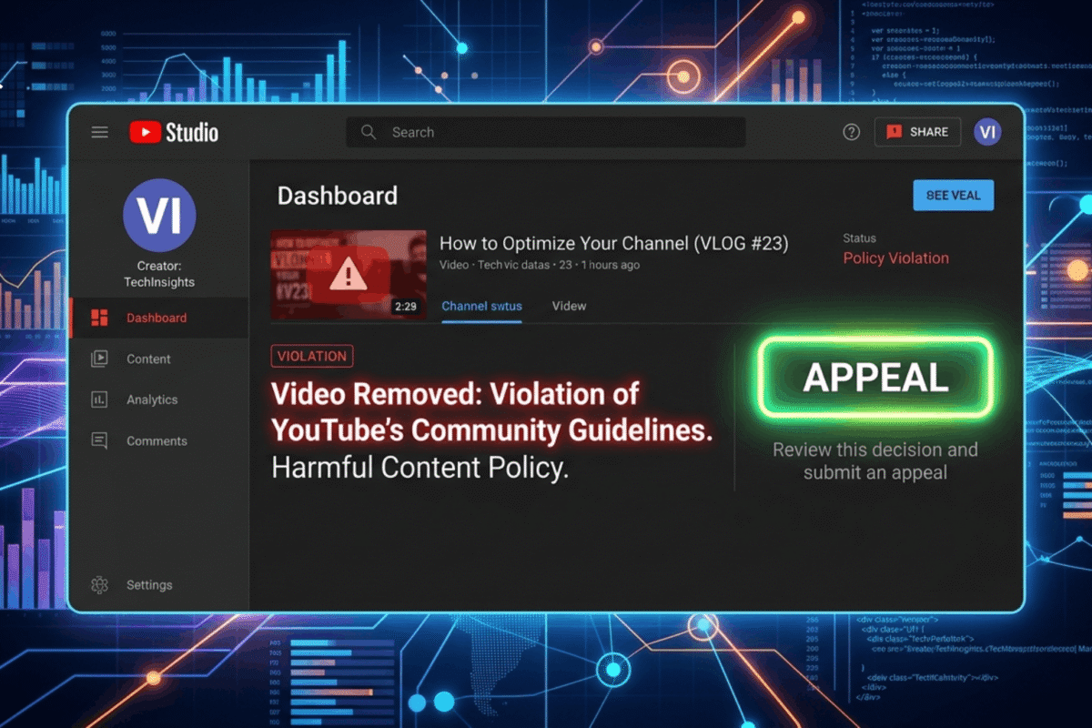Open the Help question mark icon
The image size is (1092, 728).
(x=851, y=132)
